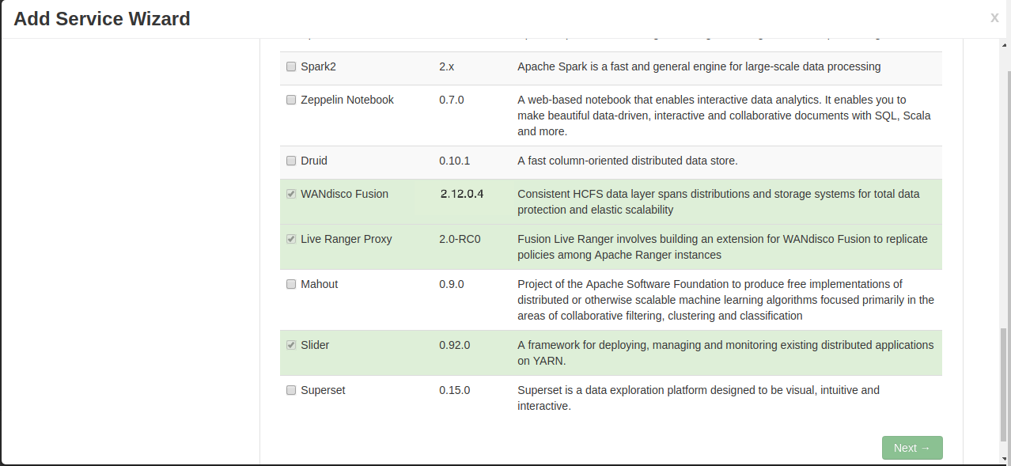Click the Live Ranger Proxy description

[722, 247]
